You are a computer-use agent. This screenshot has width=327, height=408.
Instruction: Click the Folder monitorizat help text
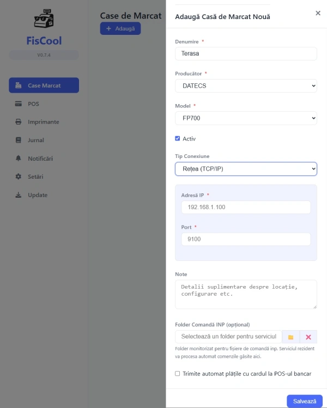click(x=245, y=352)
